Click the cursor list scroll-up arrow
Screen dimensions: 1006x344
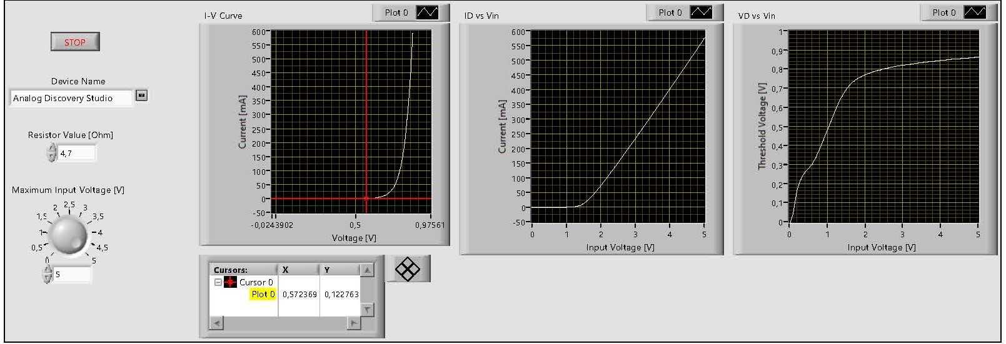tap(368, 270)
